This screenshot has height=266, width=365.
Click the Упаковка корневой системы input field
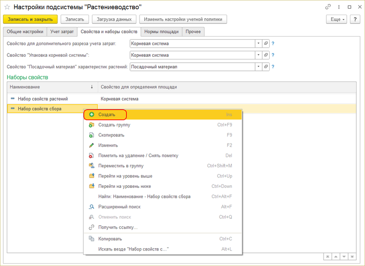[193, 55]
